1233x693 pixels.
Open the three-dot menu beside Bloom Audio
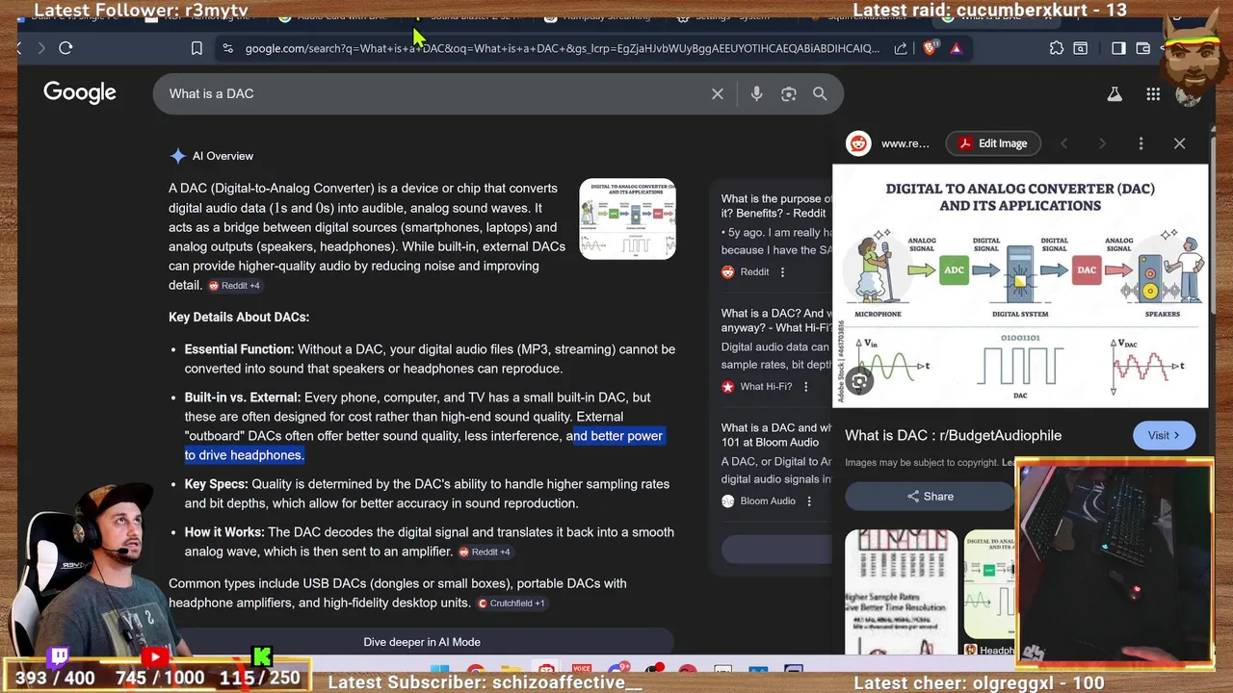809,501
